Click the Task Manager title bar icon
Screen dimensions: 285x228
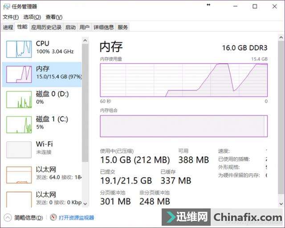(x=7, y=7)
